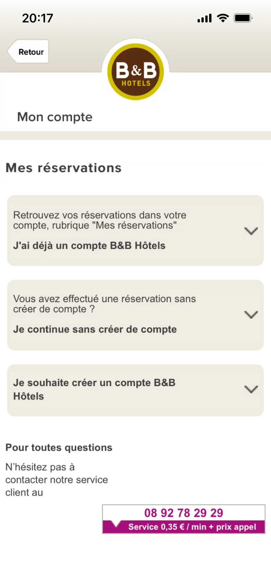The width and height of the screenshot is (271, 587).
Task: Tap the 20:17 clock in status bar
Action: [38, 18]
